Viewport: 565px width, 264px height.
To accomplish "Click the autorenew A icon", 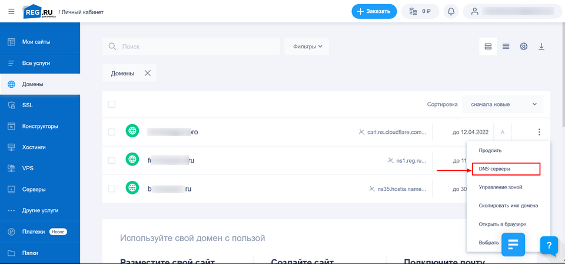I will point(502,132).
